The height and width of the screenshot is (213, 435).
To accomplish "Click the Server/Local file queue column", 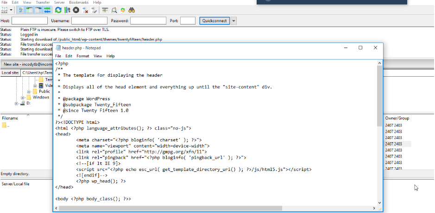I will (16, 184).
